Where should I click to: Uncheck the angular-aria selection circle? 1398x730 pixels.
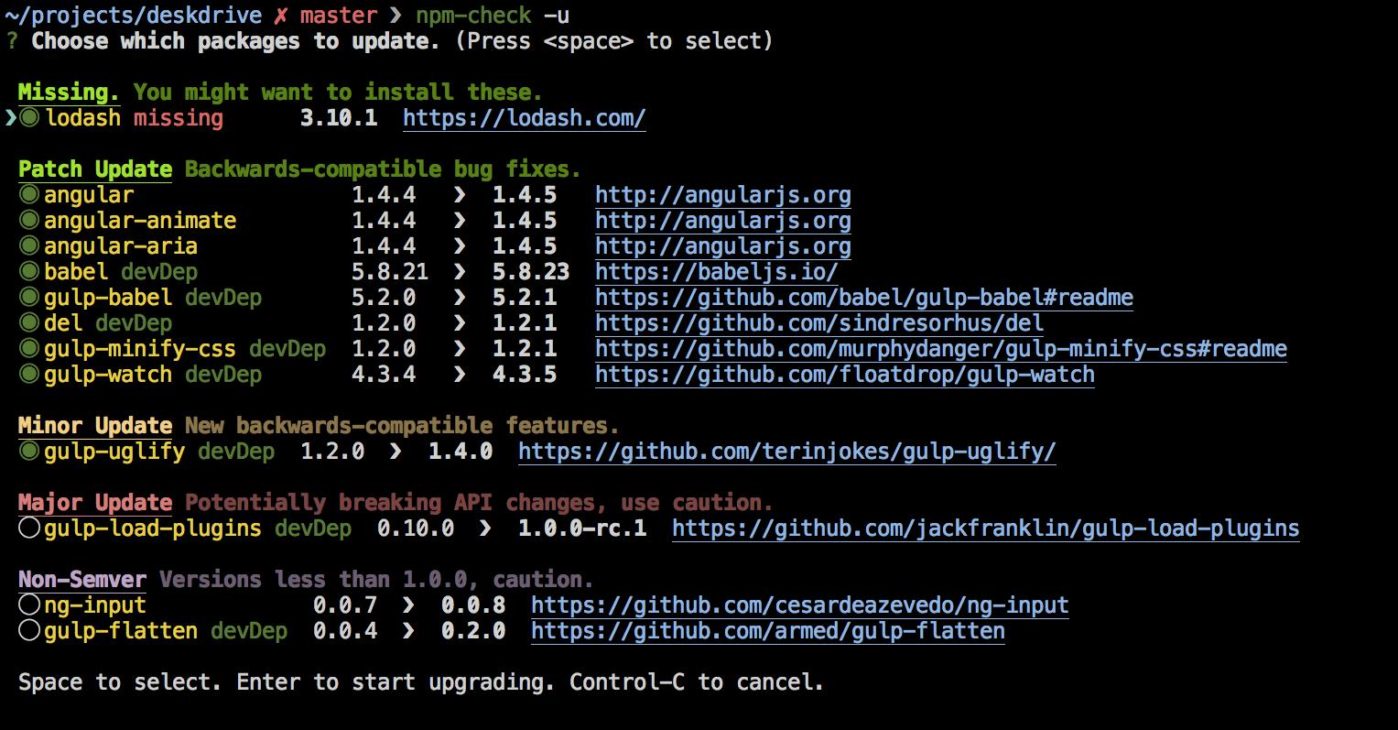[29, 246]
